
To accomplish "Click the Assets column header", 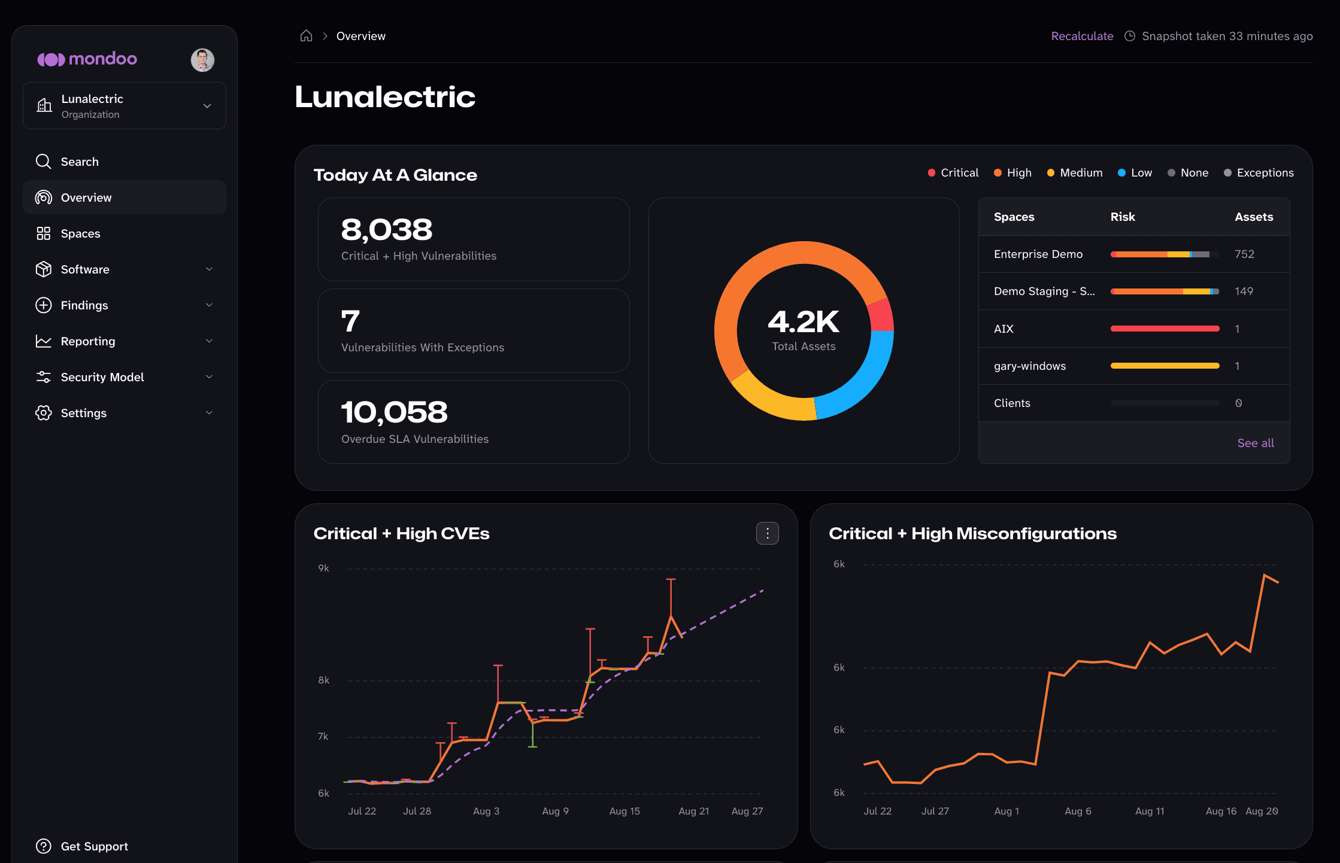I will 1254,217.
